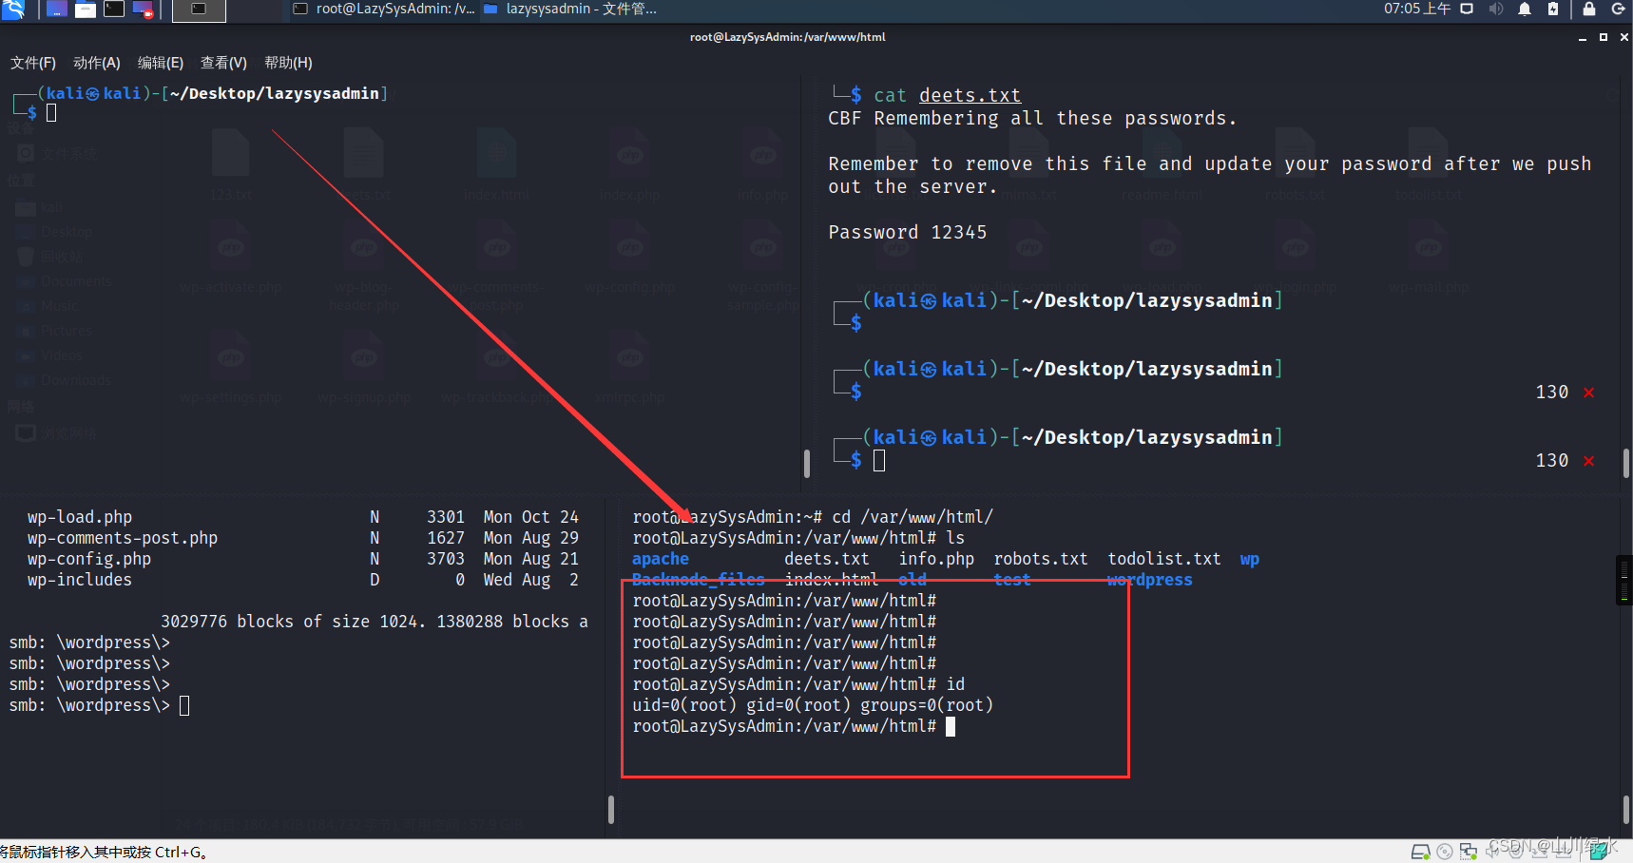Select the highlighted terminal taskbar button
The image size is (1633, 863).
pyautogui.click(x=199, y=10)
